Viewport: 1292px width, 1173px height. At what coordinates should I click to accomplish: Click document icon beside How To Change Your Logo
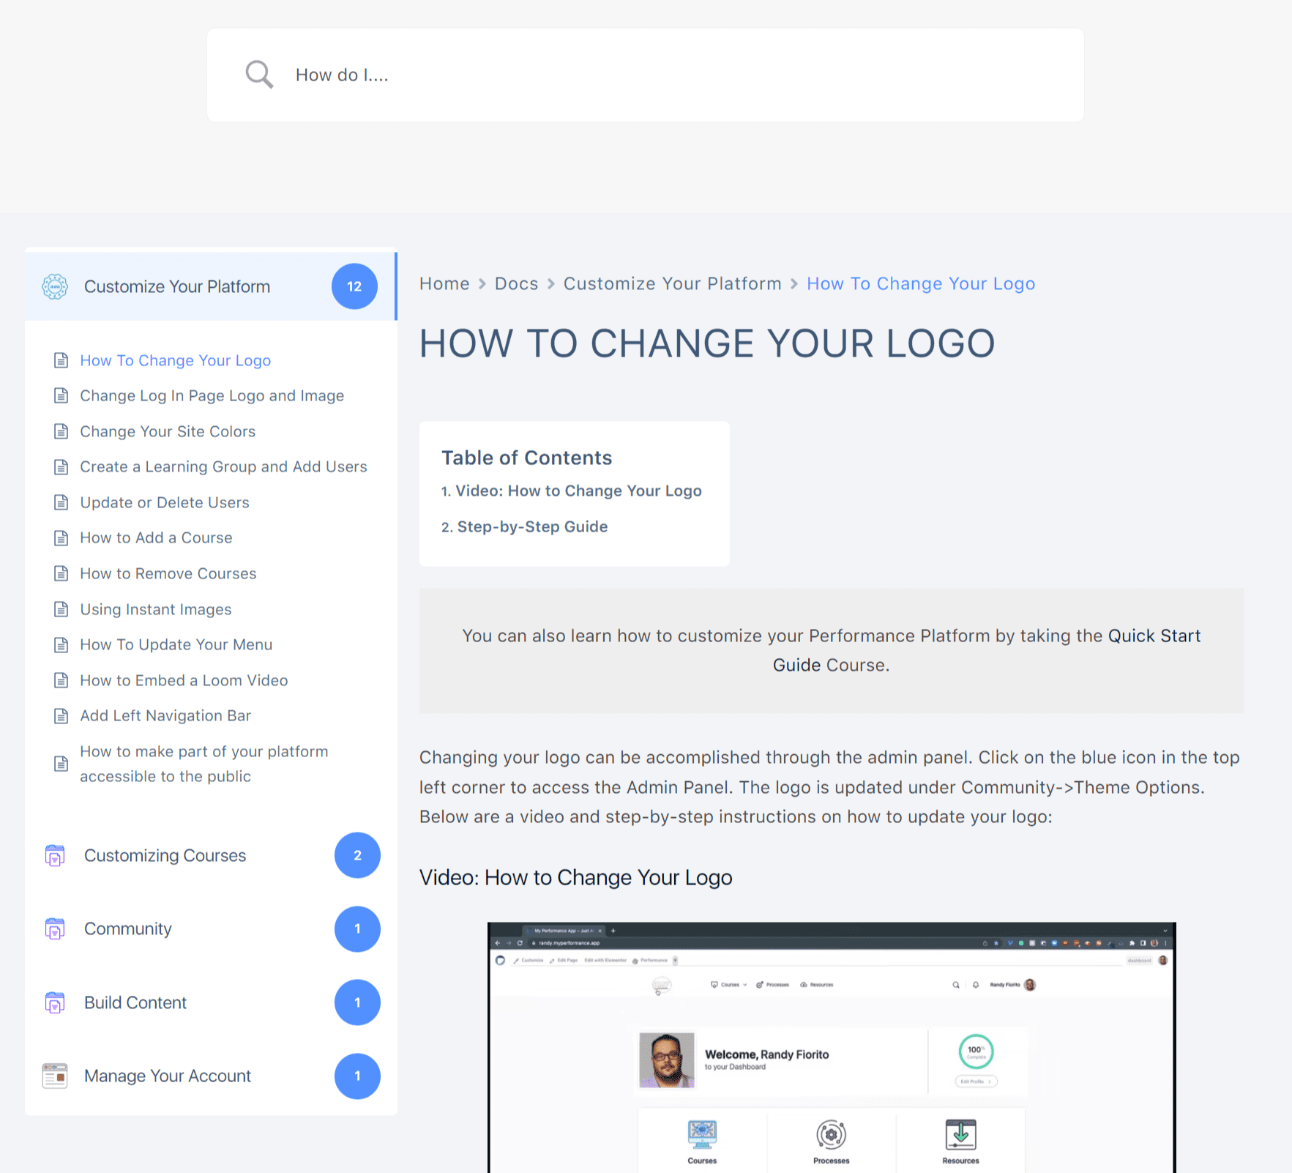(x=61, y=360)
